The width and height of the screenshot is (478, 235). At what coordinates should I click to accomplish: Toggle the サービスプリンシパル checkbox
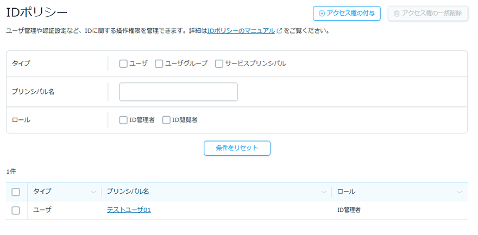pyautogui.click(x=219, y=63)
